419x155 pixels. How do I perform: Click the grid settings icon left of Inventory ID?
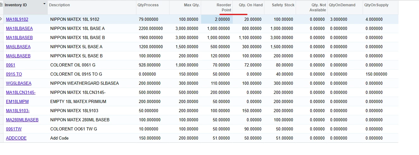pyautogui.click(x=1, y=5)
